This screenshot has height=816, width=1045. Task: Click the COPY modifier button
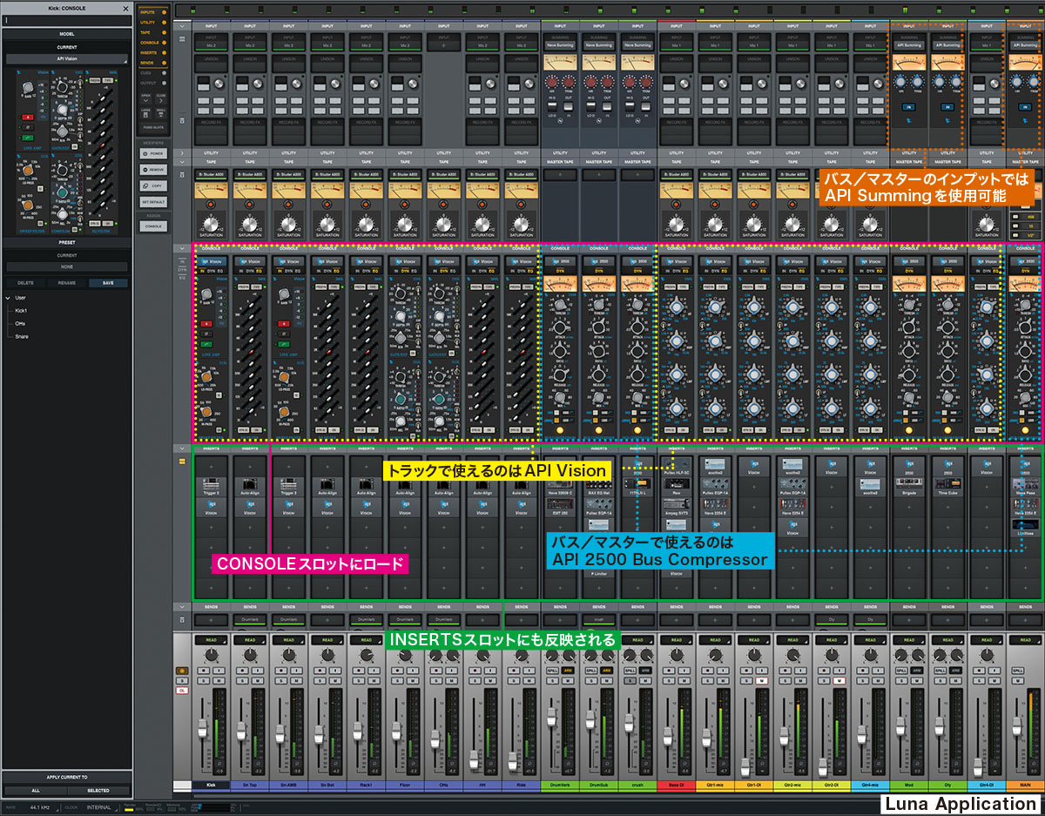tap(152, 186)
